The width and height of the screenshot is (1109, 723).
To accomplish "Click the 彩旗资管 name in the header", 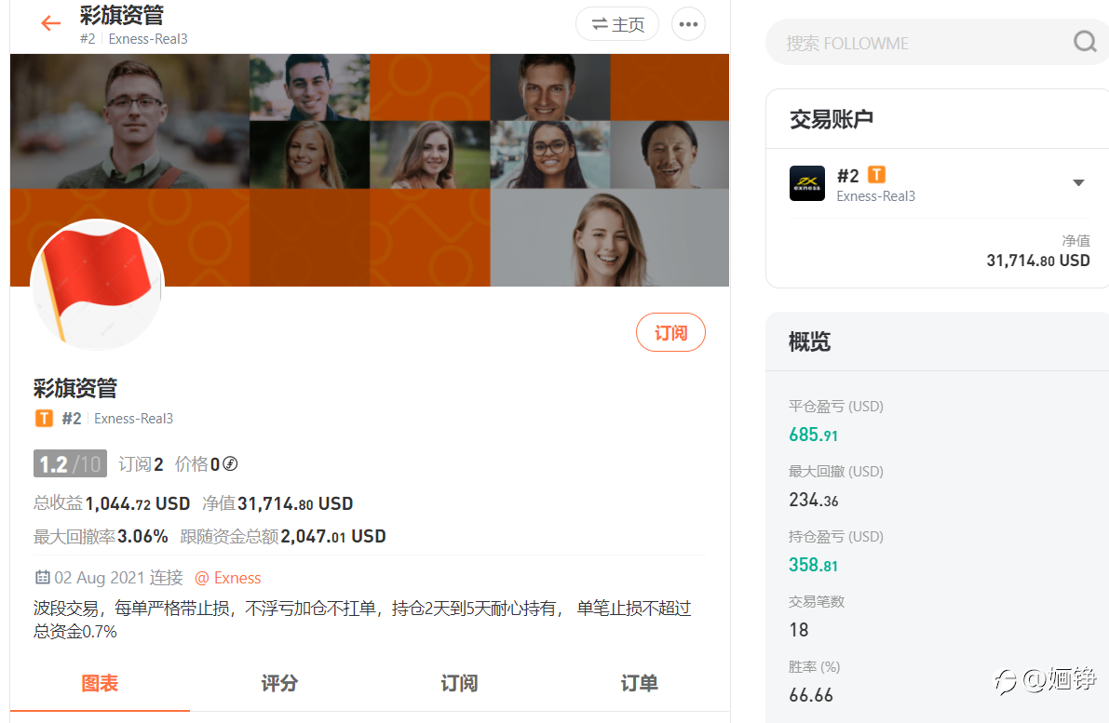I will 122,15.
